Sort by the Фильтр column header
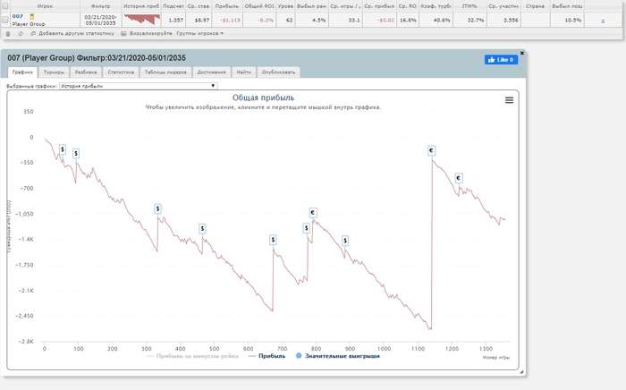 point(100,6)
